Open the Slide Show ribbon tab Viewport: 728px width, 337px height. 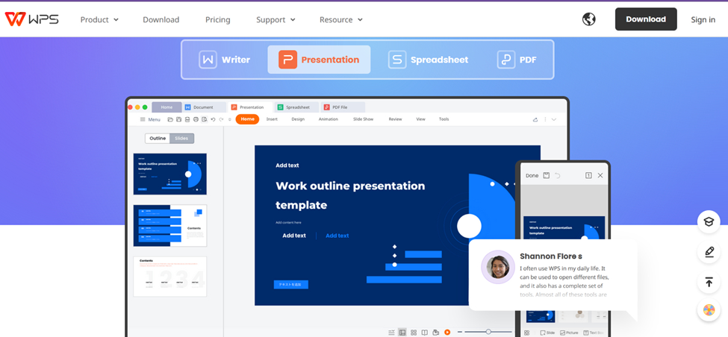(363, 119)
